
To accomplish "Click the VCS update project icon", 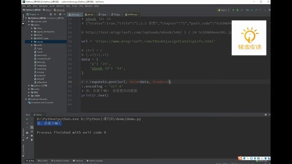I will coord(252,10).
